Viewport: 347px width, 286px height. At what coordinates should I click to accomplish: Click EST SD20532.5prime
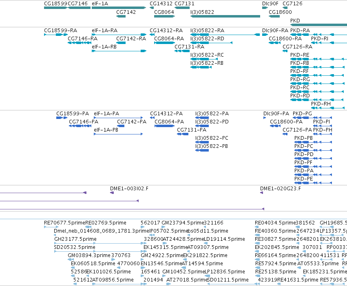click(x=75, y=247)
